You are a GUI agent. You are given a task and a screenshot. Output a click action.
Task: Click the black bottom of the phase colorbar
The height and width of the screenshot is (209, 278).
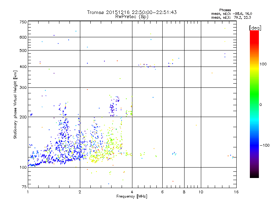tap(254, 176)
